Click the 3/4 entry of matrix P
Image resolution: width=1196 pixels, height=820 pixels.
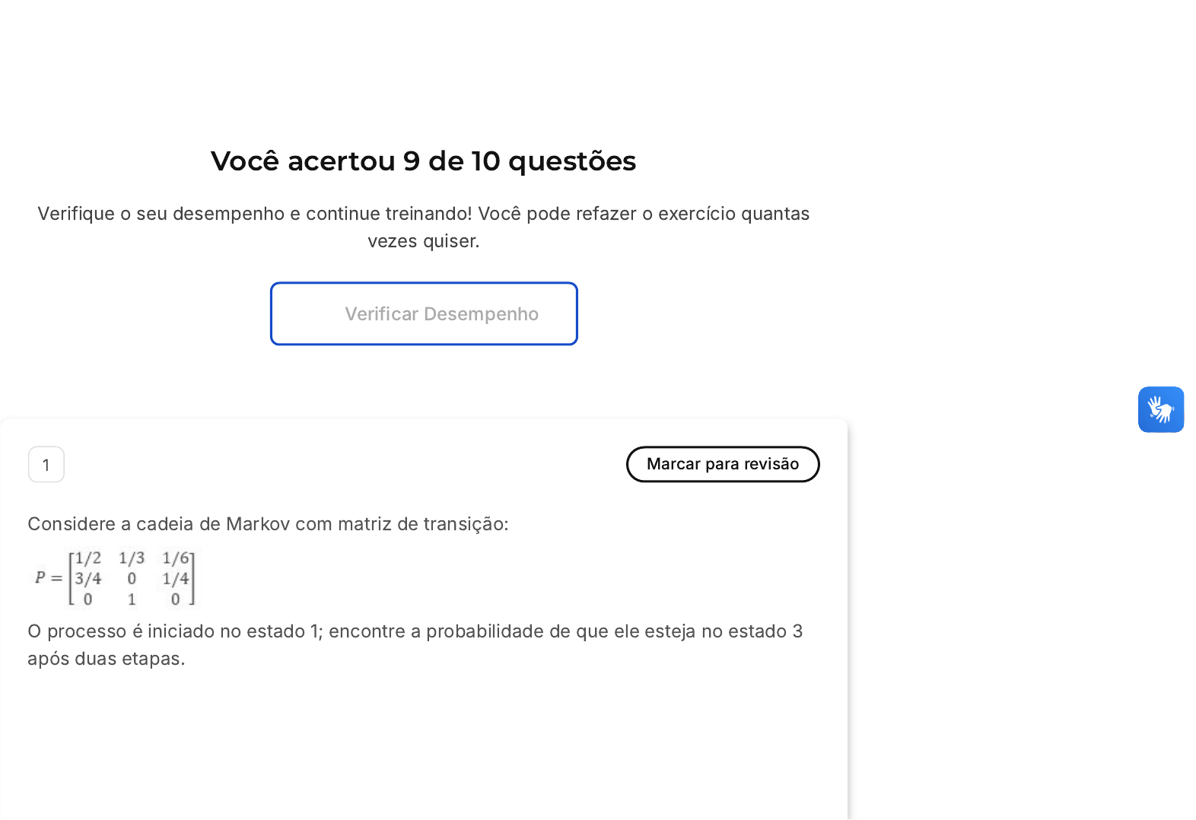(87, 579)
